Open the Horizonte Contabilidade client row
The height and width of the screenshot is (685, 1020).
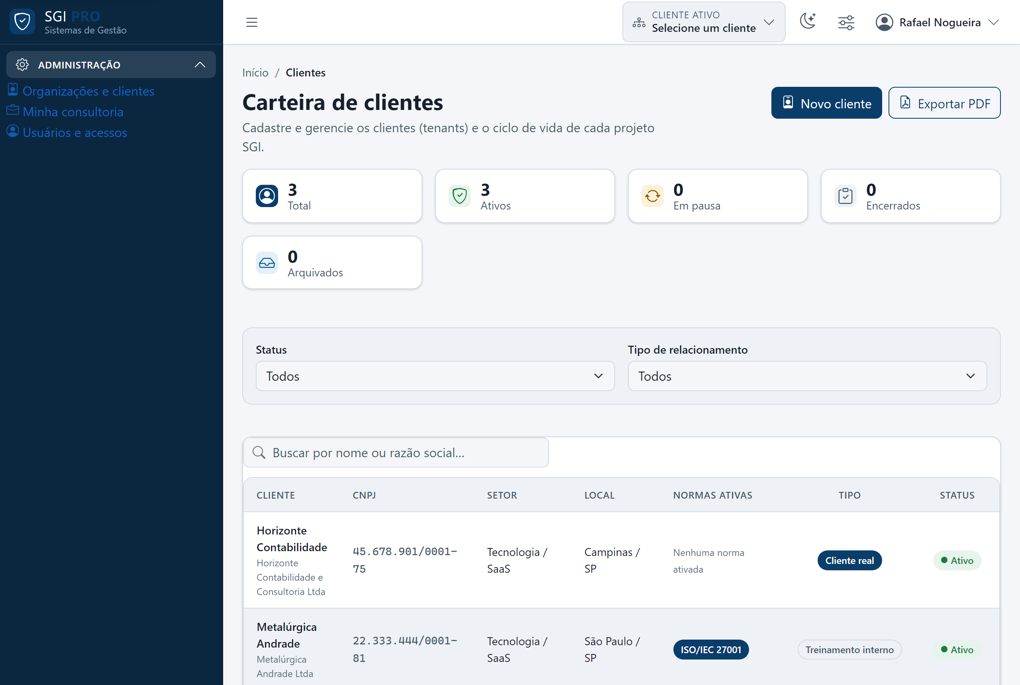click(x=621, y=560)
